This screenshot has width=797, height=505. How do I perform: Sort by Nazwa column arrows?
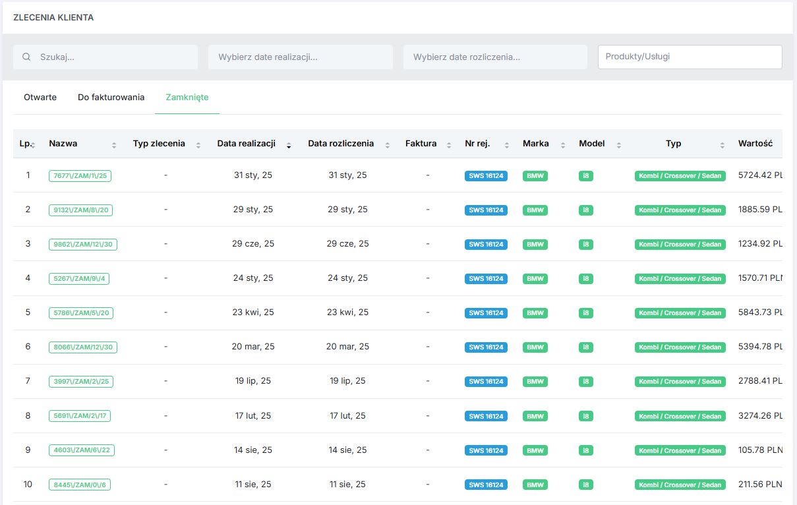coord(114,145)
